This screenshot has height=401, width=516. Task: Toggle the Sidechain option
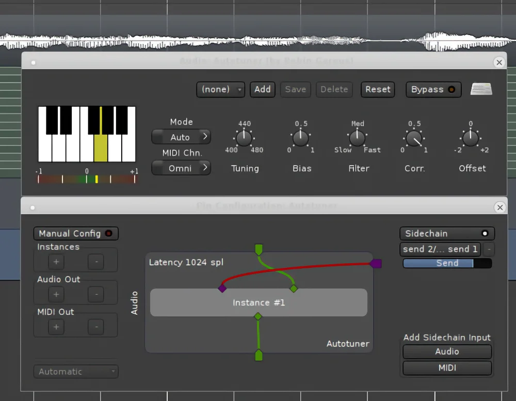[447, 233]
